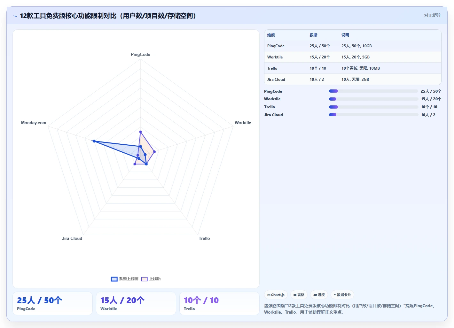Open the PingCode stat card 25人 / 50个
This screenshot has width=454, height=328.
(52, 303)
